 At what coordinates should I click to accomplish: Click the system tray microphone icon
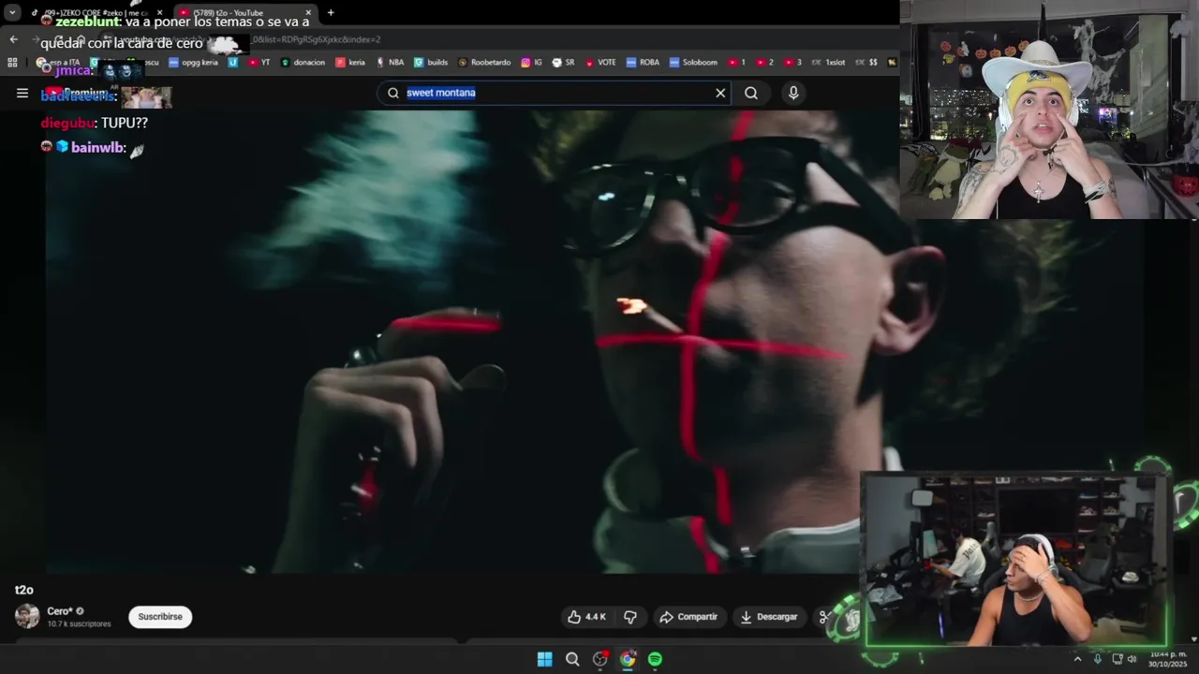click(x=1098, y=659)
